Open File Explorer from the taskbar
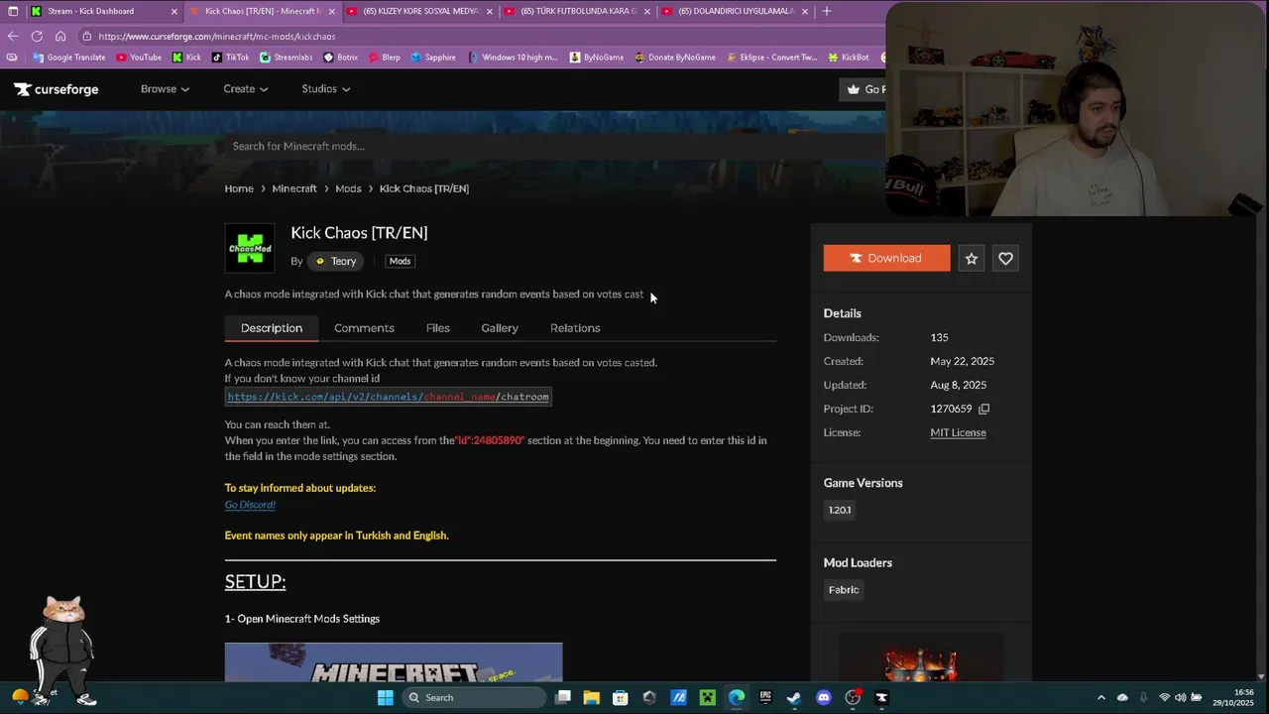The height and width of the screenshot is (714, 1269). pos(592,698)
